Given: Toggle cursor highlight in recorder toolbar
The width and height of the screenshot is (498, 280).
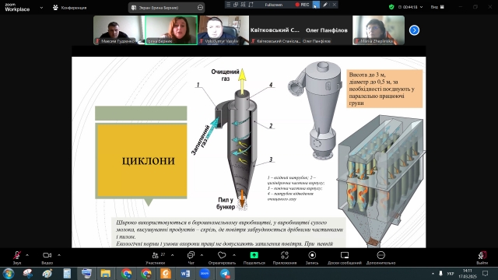Looking at the screenshot, I should 316,5.
